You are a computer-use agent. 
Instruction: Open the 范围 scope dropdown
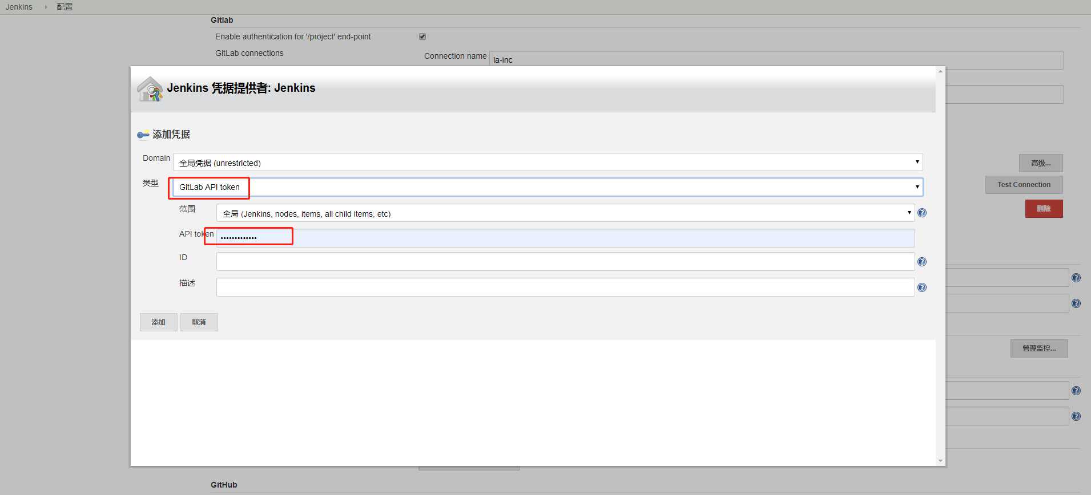(565, 213)
